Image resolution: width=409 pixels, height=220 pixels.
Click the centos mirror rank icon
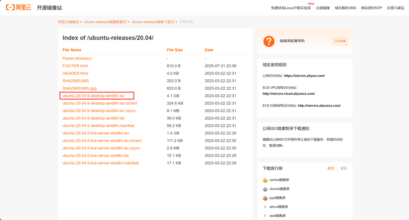(265, 180)
